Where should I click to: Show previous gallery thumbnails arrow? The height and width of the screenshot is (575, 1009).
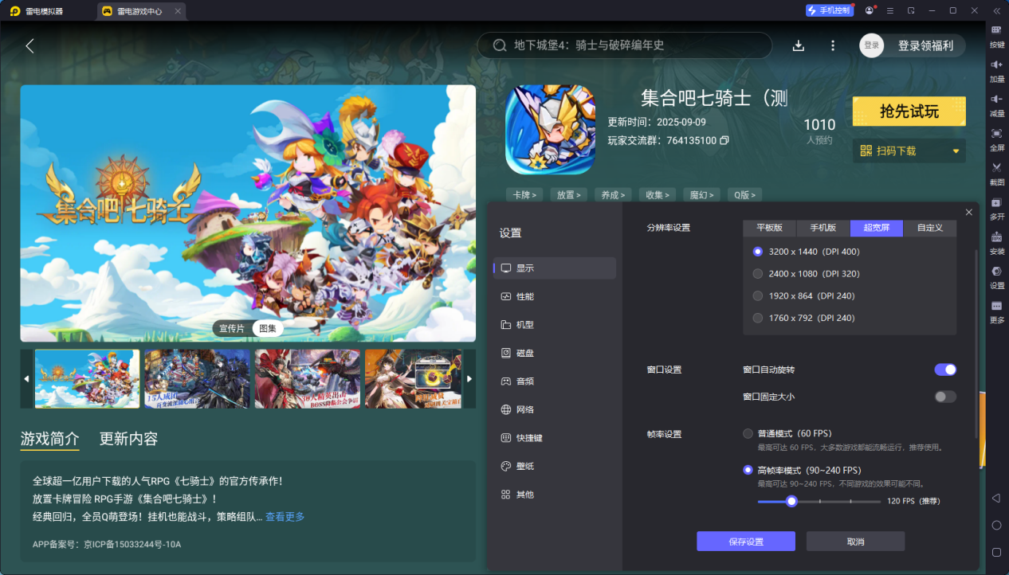tap(26, 378)
